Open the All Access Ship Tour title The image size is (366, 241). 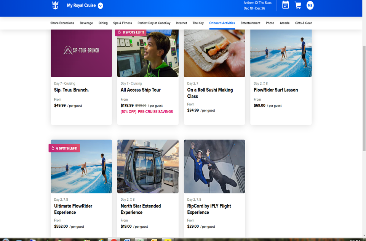pos(141,90)
